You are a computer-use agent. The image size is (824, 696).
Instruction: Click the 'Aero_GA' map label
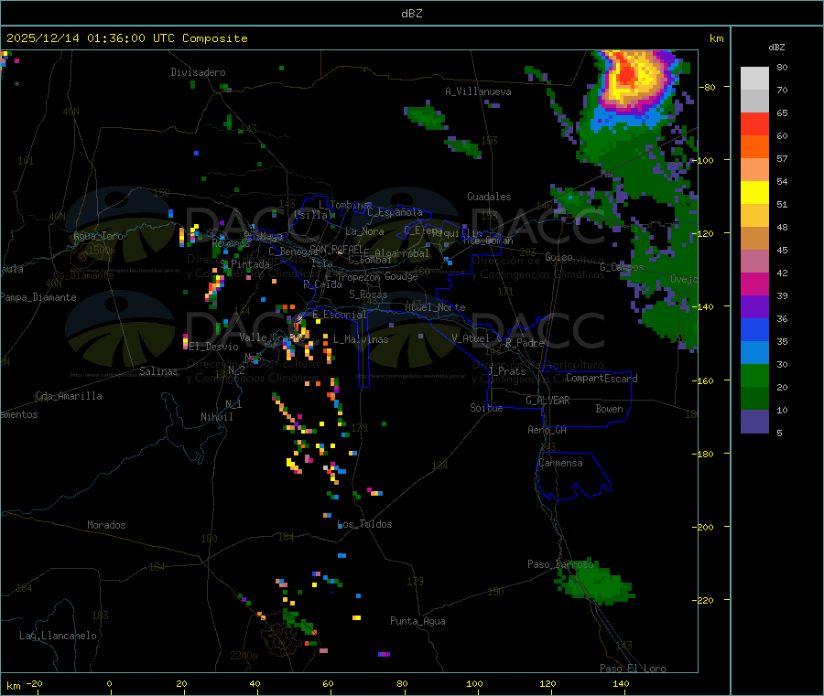(x=548, y=430)
